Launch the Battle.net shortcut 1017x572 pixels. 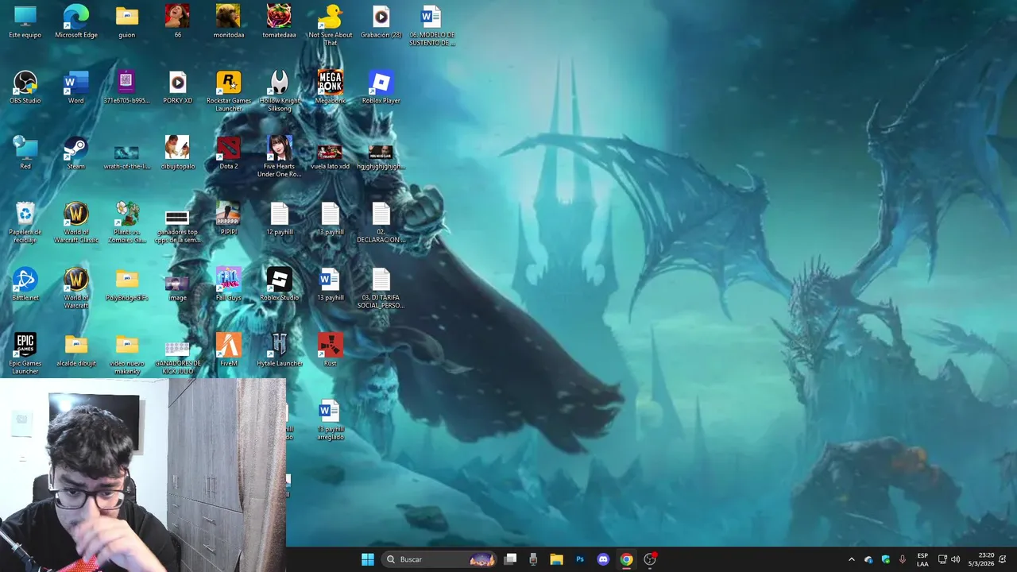25,284
